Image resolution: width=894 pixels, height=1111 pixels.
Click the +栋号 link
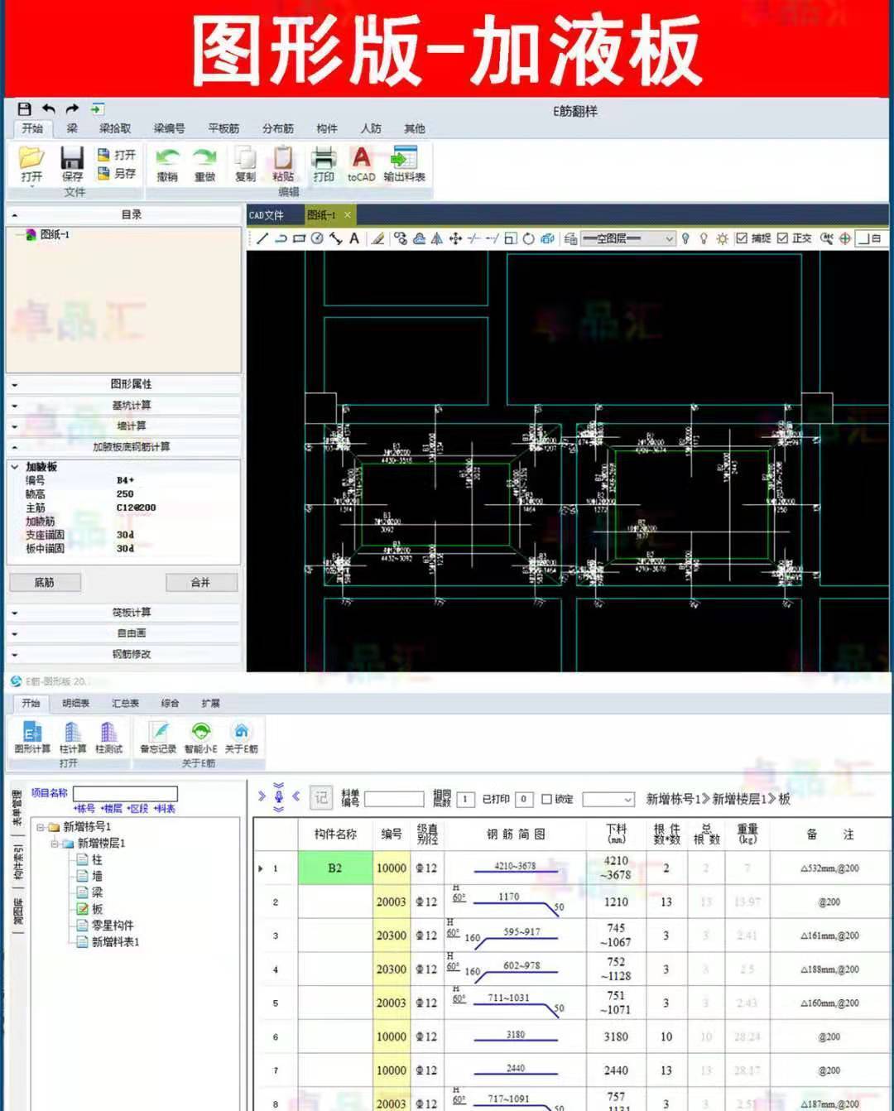click(x=84, y=809)
